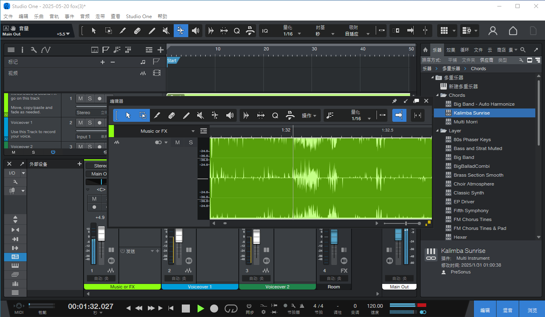Open the 操作 dropdown in the editor toolbar
The height and width of the screenshot is (317, 545).
click(309, 116)
